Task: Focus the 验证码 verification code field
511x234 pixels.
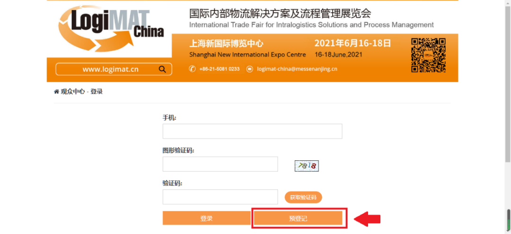Action: [x=220, y=197]
